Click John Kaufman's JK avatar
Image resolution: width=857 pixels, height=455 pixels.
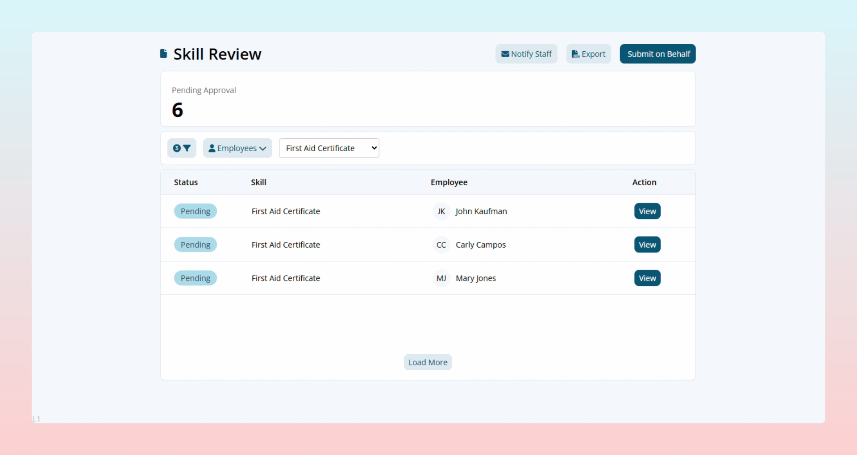click(441, 211)
